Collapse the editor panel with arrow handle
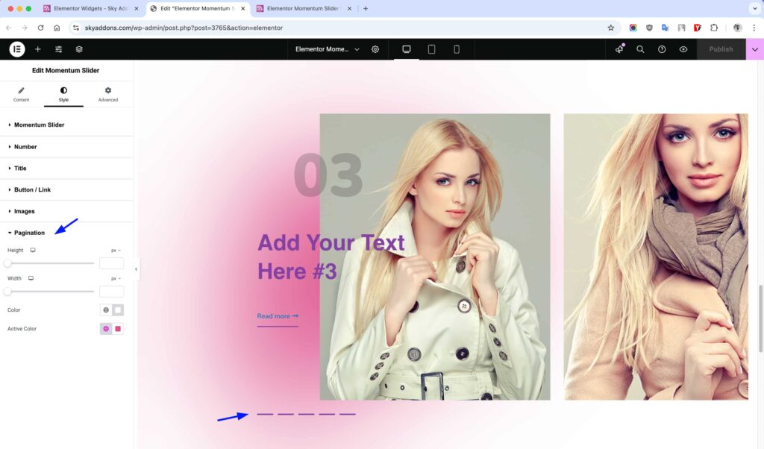This screenshot has height=449, width=764. pos(136,269)
